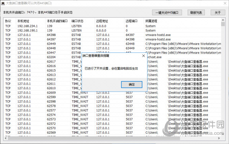
Task: Select local port 62609 cell
Action: [x=51, y=93]
